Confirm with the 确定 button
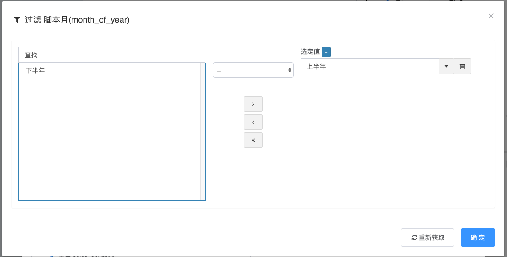The height and width of the screenshot is (257, 507). click(477, 238)
